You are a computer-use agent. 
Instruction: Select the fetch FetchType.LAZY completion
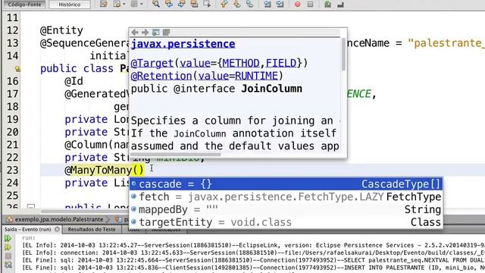pyautogui.click(x=286, y=196)
